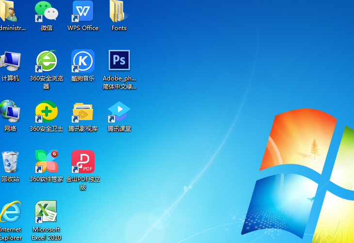
Task: Launch the 腾讯课堂 shortcut
Action: pos(119,112)
